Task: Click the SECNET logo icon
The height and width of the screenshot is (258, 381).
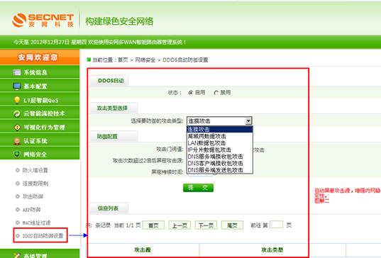Action: click(19, 20)
